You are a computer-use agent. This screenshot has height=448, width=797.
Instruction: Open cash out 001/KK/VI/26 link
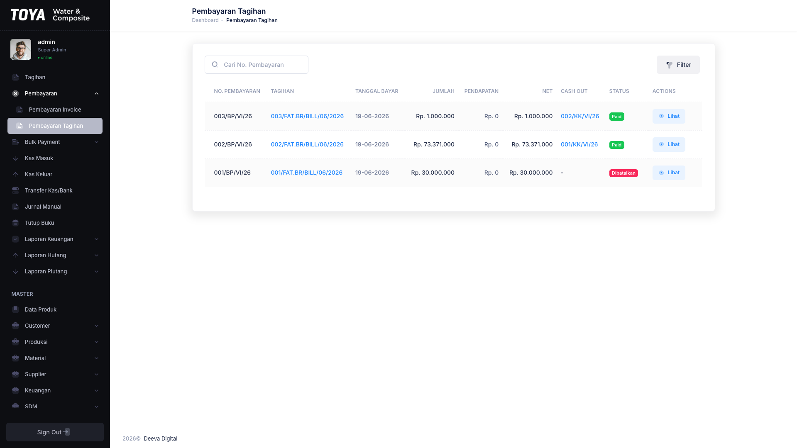579,145
